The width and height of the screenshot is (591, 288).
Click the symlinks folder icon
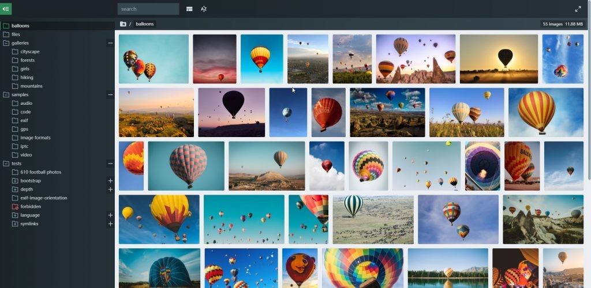tap(15, 223)
